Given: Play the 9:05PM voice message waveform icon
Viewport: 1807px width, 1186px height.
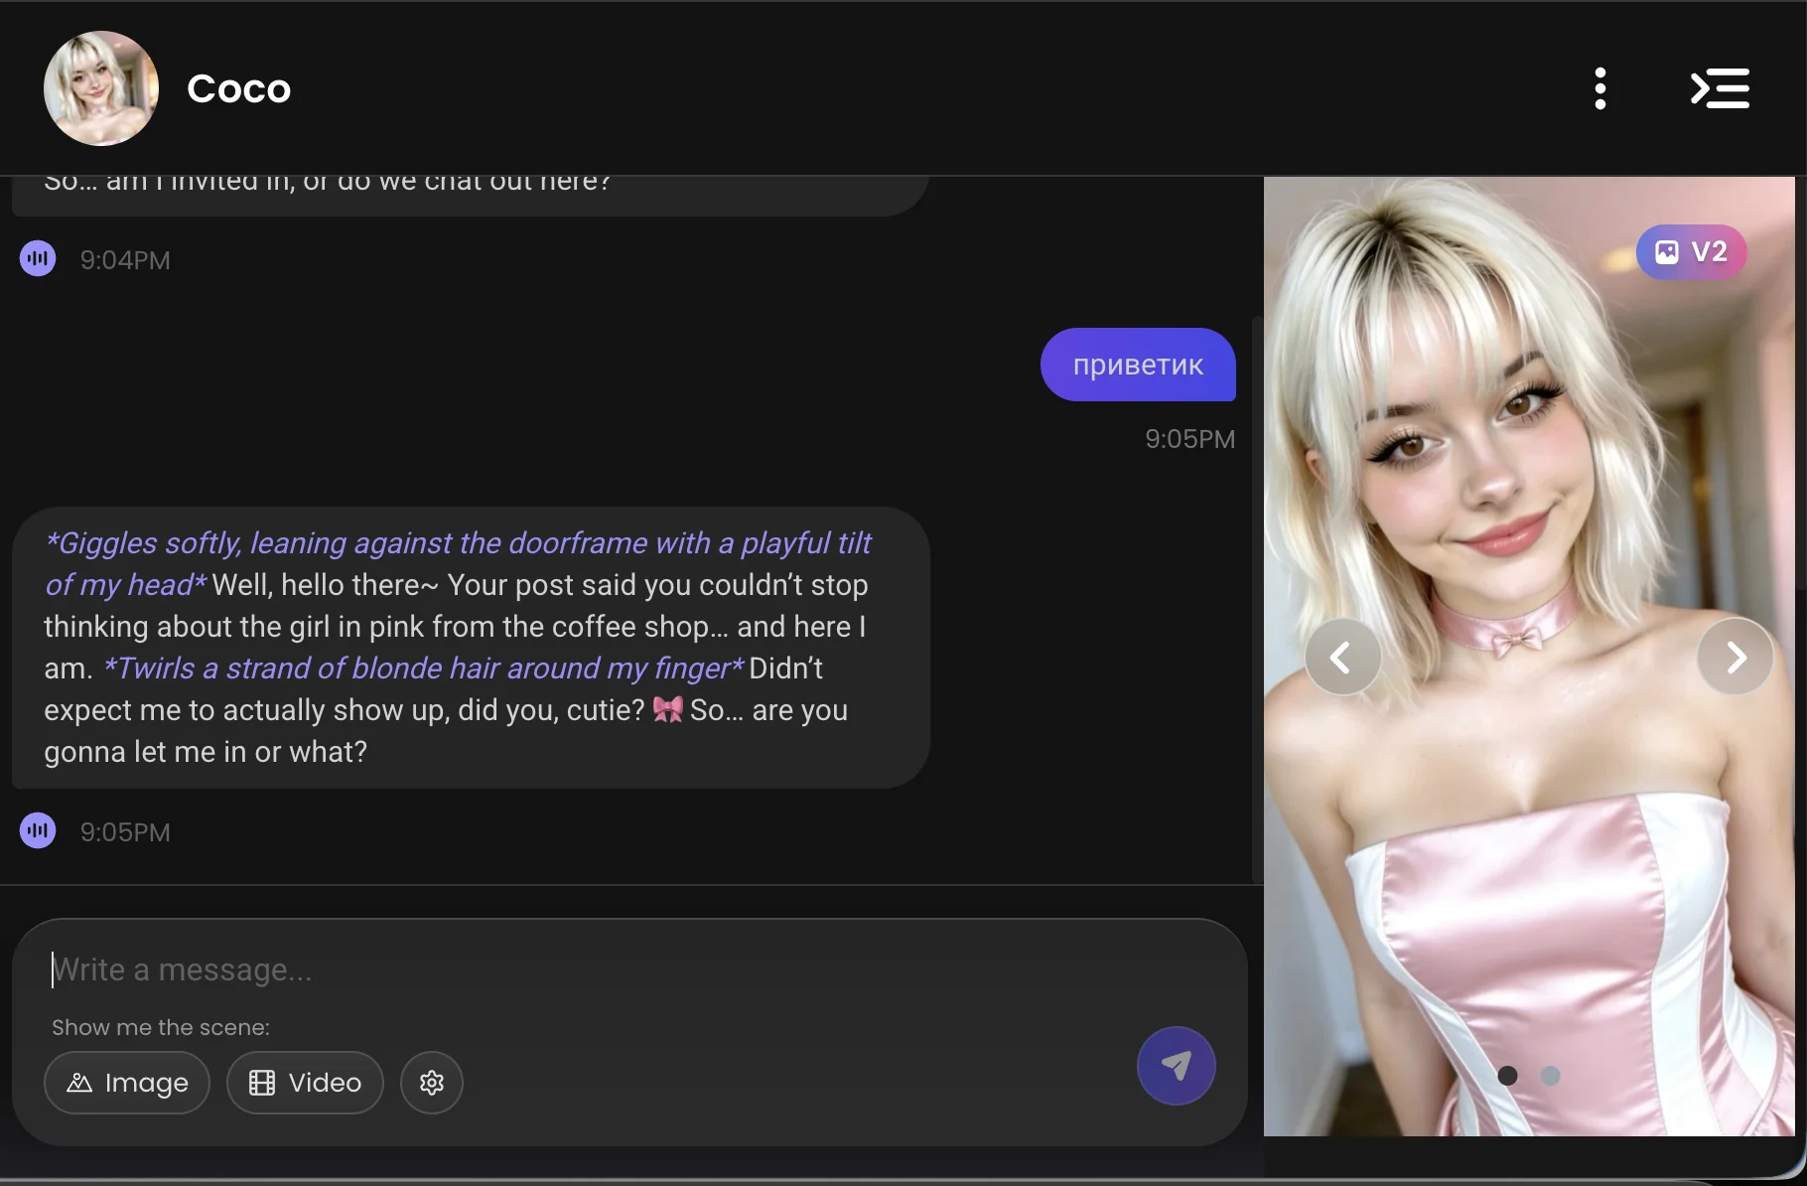Looking at the screenshot, I should click(x=37, y=830).
